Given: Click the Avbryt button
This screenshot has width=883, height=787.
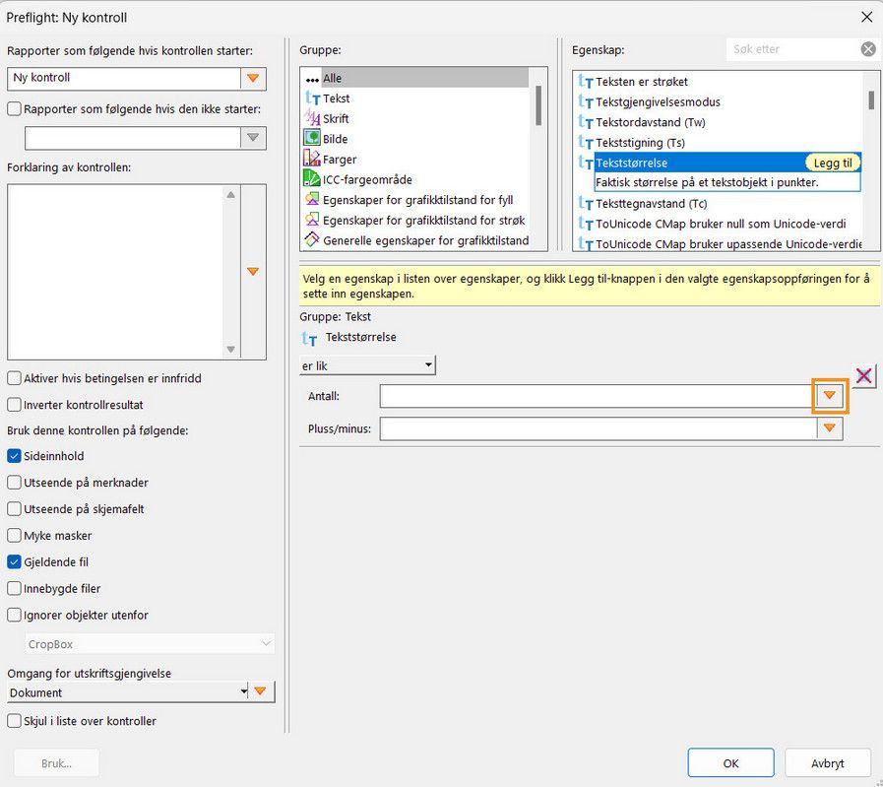Looking at the screenshot, I should (828, 762).
